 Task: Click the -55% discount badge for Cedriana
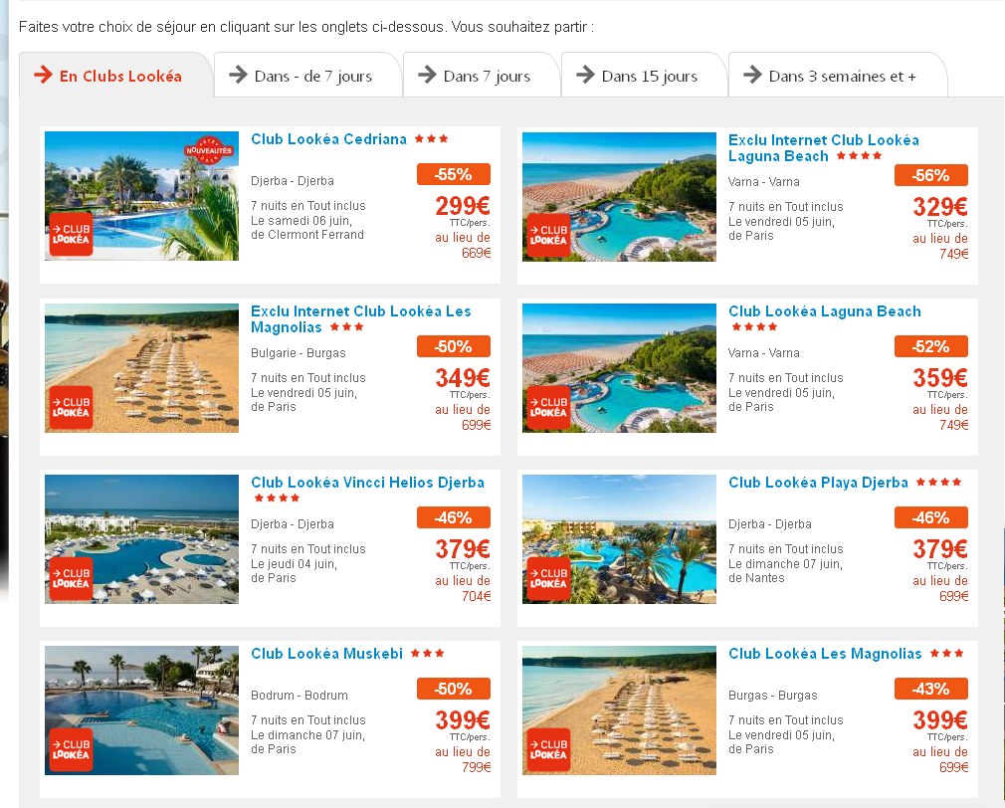[453, 174]
